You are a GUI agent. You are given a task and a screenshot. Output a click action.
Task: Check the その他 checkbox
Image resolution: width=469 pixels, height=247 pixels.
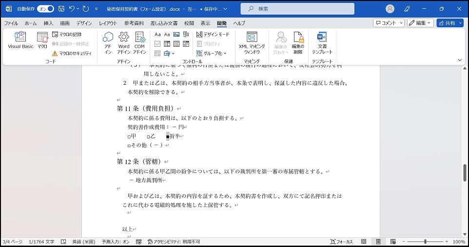pos(129,146)
